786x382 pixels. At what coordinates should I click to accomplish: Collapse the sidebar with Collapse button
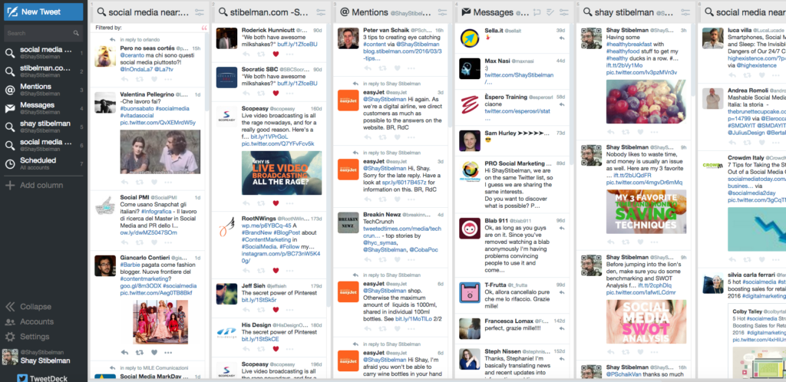(x=28, y=306)
